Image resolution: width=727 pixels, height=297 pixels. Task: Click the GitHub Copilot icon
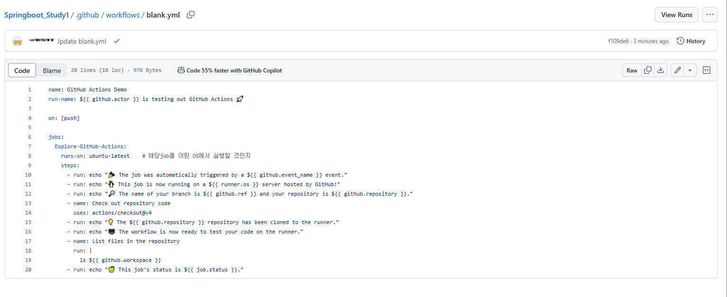(181, 70)
